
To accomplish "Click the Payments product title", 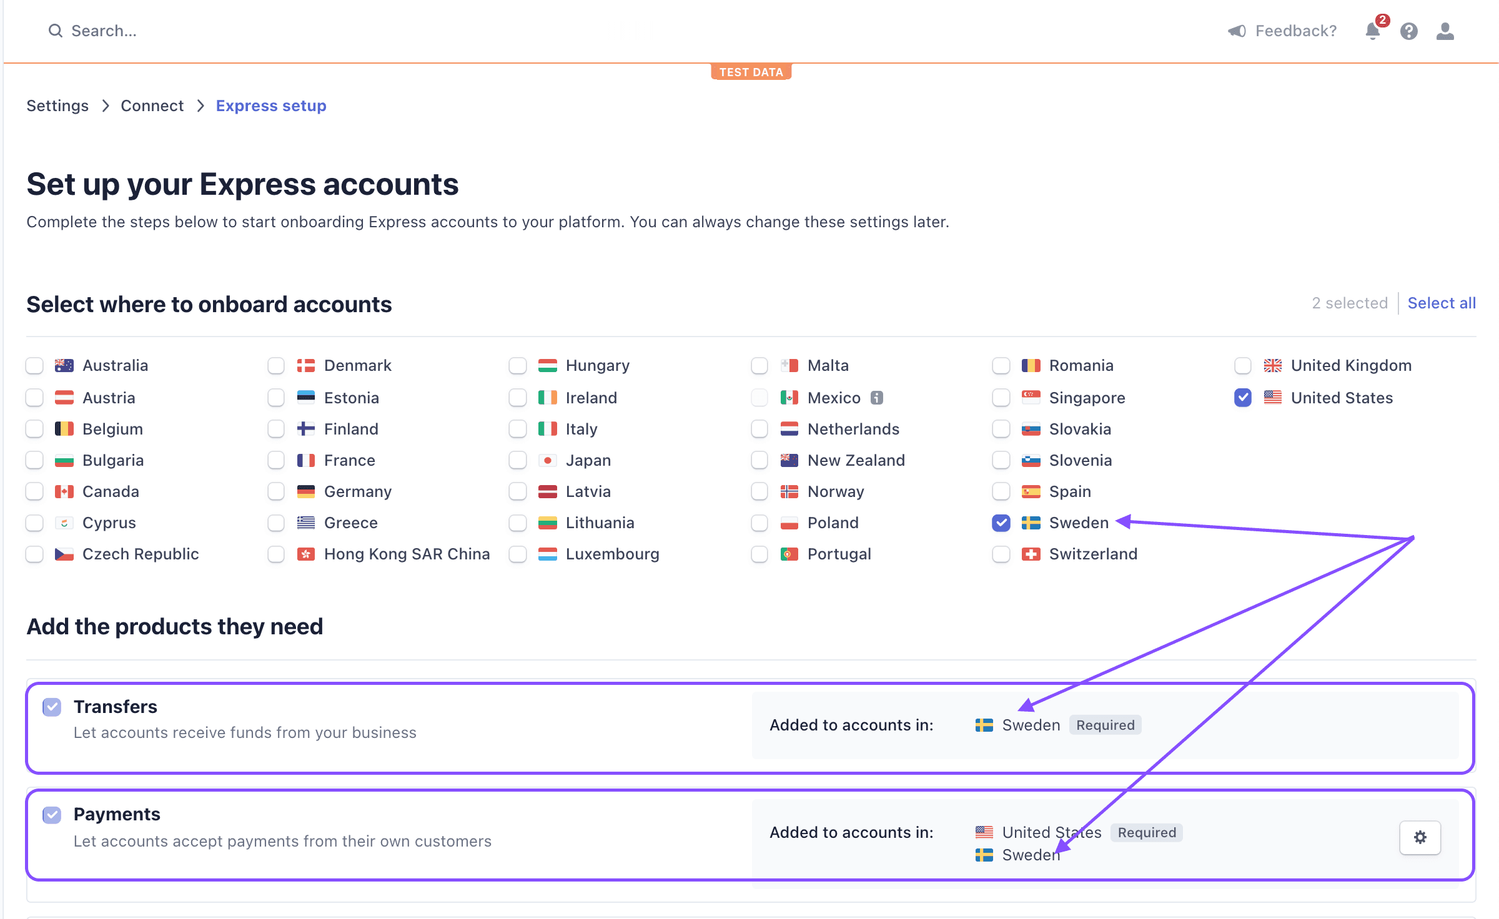I will (117, 814).
